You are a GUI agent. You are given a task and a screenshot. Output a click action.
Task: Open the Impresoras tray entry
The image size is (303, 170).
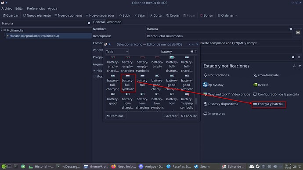[x=214, y=113]
